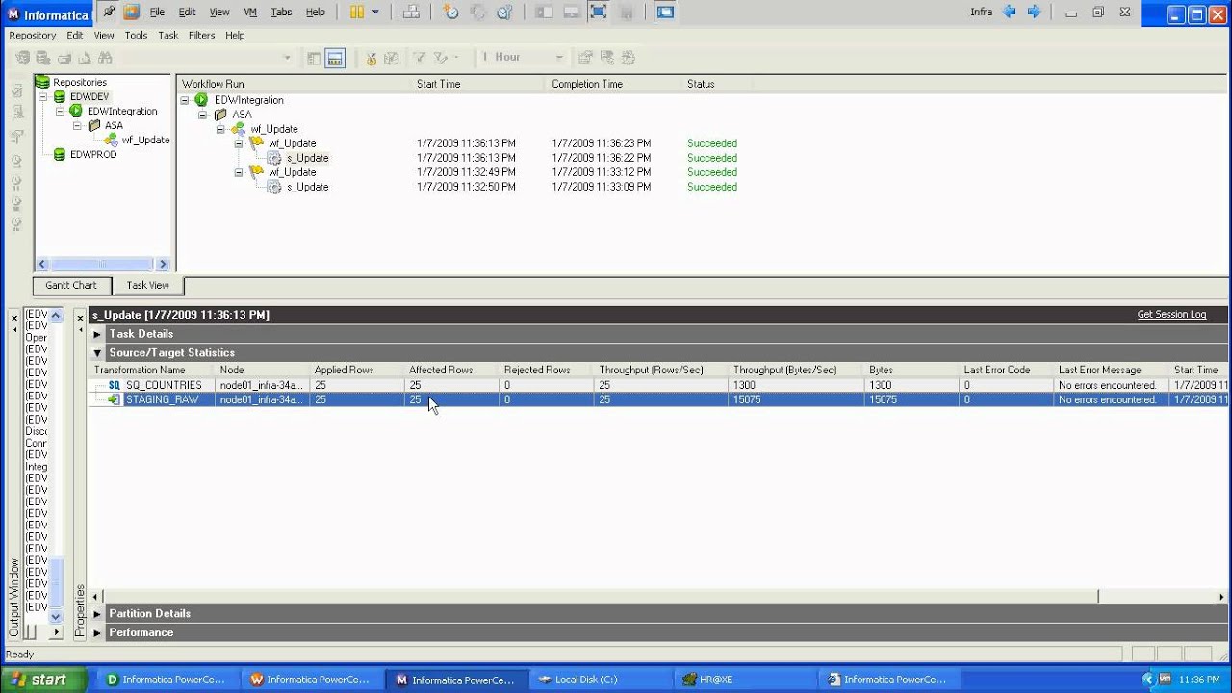The image size is (1232, 693).
Task: Collapse the Source/Target Statistics section
Action: (x=97, y=353)
